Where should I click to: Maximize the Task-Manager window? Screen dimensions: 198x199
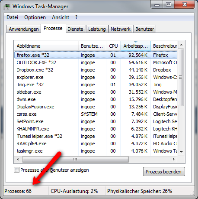click(x=169, y=5)
